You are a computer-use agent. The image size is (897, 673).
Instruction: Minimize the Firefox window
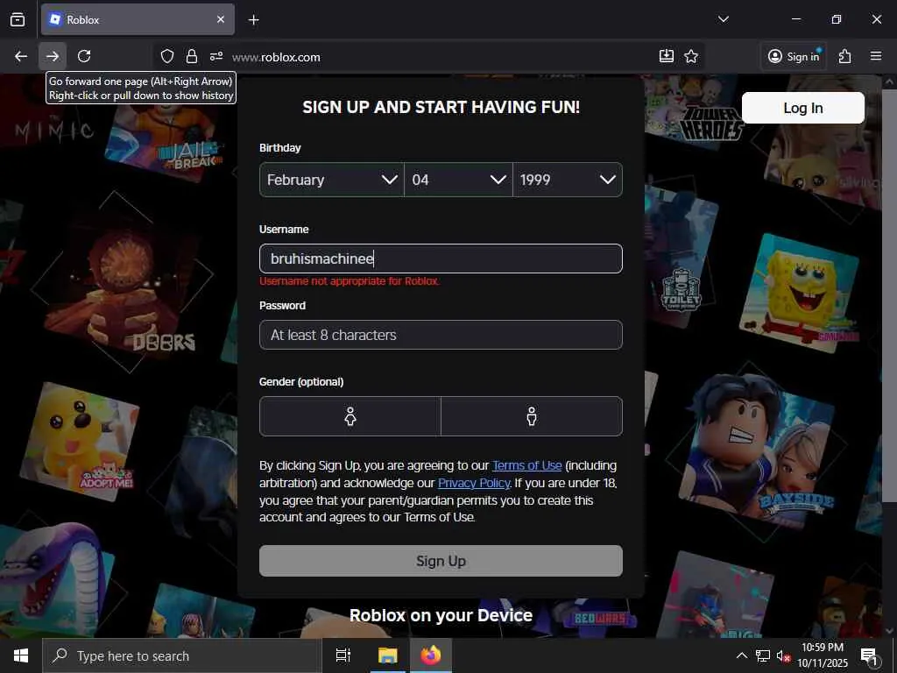coord(795,19)
